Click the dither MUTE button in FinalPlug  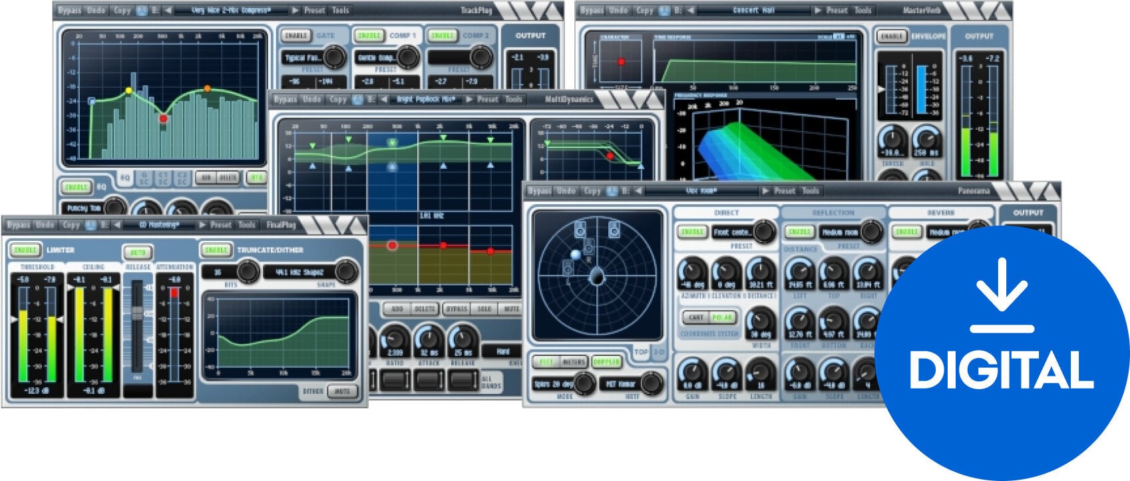[x=343, y=391]
